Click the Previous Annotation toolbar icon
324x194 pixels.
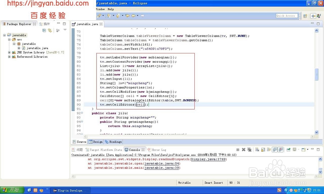click(x=118, y=16)
